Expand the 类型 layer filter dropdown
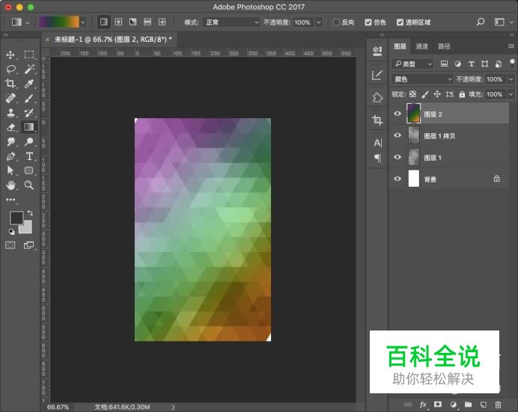518x412 pixels. (414, 64)
